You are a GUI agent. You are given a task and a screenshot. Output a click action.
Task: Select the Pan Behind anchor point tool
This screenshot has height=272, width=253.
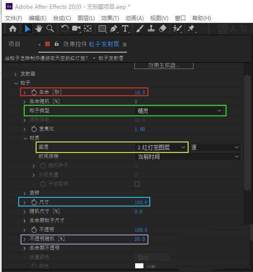pyautogui.click(x=88, y=29)
